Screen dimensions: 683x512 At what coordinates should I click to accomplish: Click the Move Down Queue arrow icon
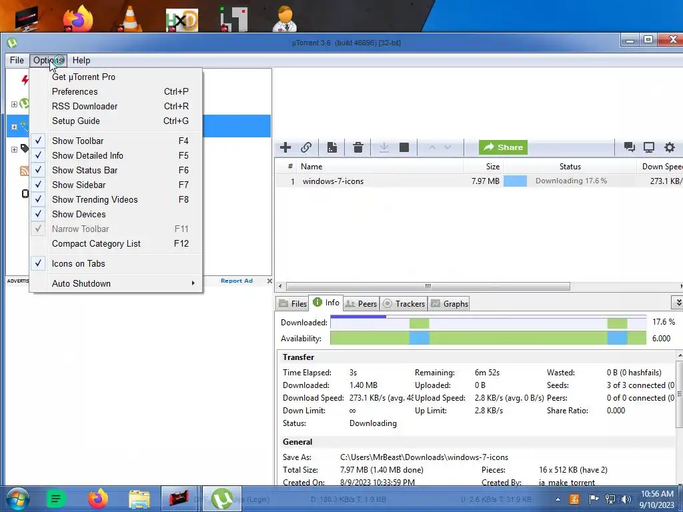pos(448,147)
